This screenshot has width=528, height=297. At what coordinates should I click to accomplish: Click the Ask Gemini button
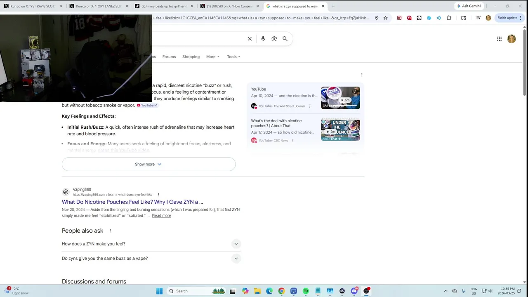[x=469, y=6]
